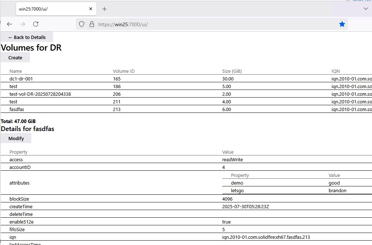Select the test-vol-DR-20250728204338 volume row

[x=186, y=94]
